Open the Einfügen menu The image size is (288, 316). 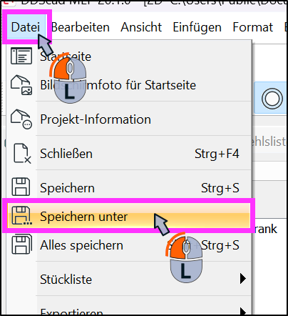point(197,27)
